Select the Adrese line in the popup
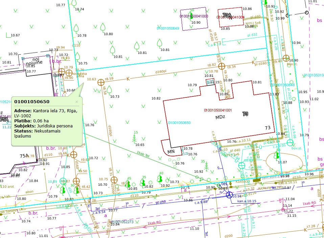The image size is (324, 238). (46, 113)
